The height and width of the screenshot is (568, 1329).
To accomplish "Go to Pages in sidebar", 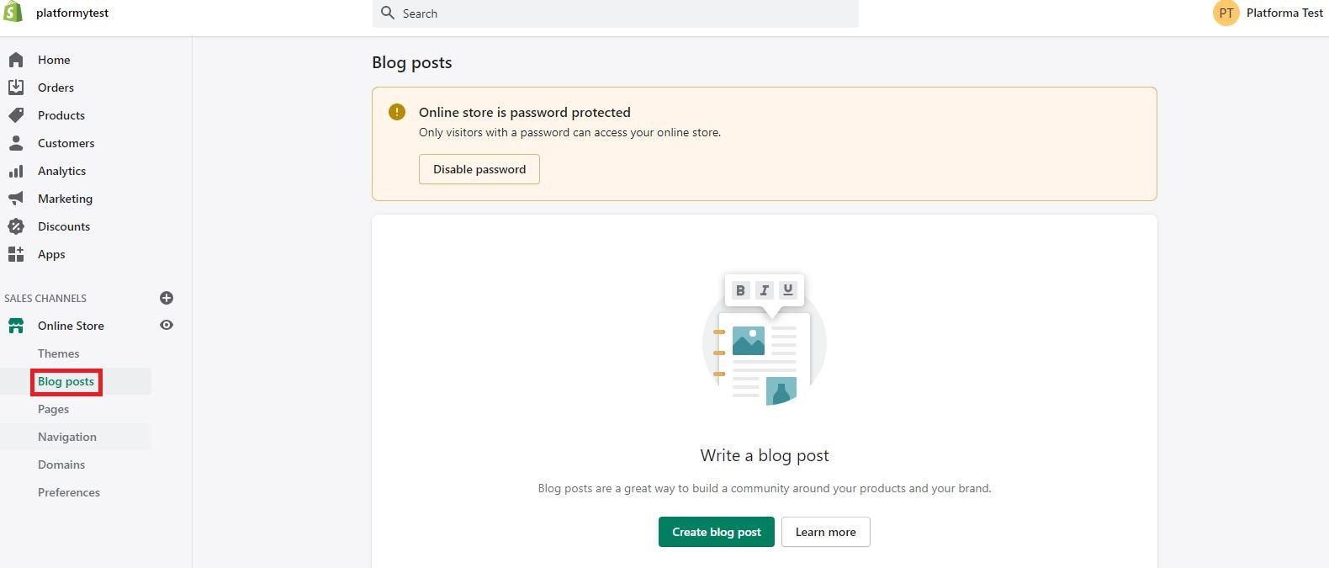I will pyautogui.click(x=53, y=409).
